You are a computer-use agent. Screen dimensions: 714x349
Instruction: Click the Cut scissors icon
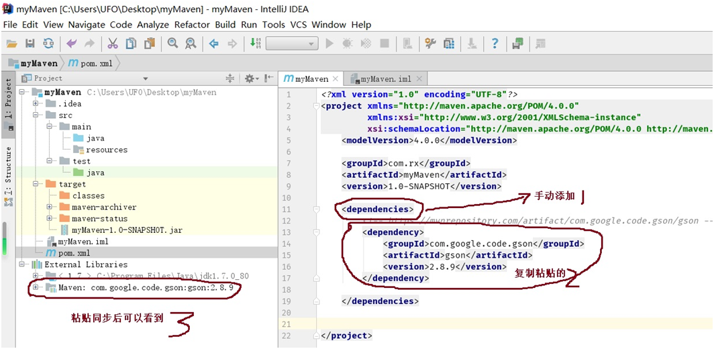click(x=113, y=44)
